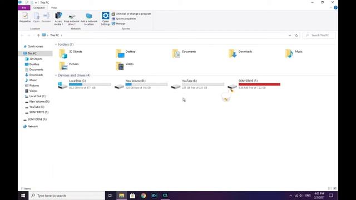This screenshot has width=356, height=200.
Task: Open the Windows Start menu
Action: tap(23, 196)
